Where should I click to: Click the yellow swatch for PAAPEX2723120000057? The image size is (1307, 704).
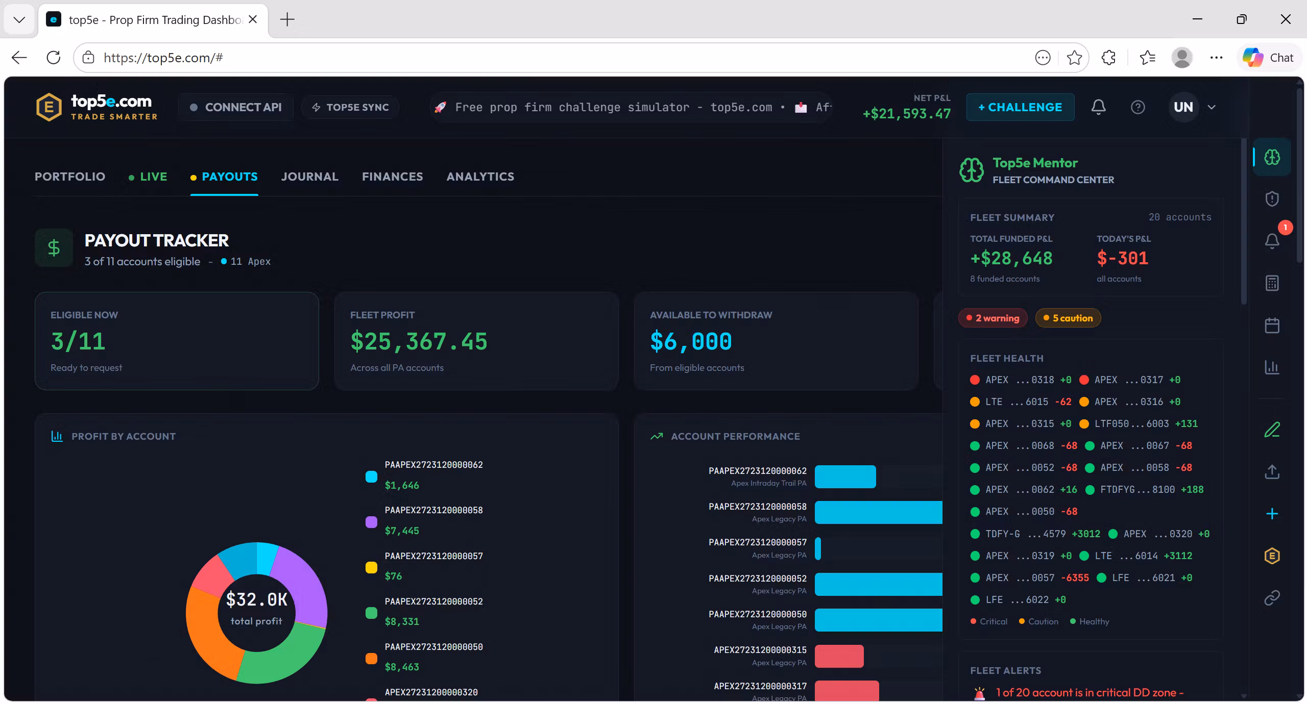pos(372,567)
